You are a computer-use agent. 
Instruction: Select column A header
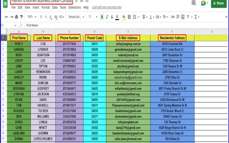(x=19, y=32)
